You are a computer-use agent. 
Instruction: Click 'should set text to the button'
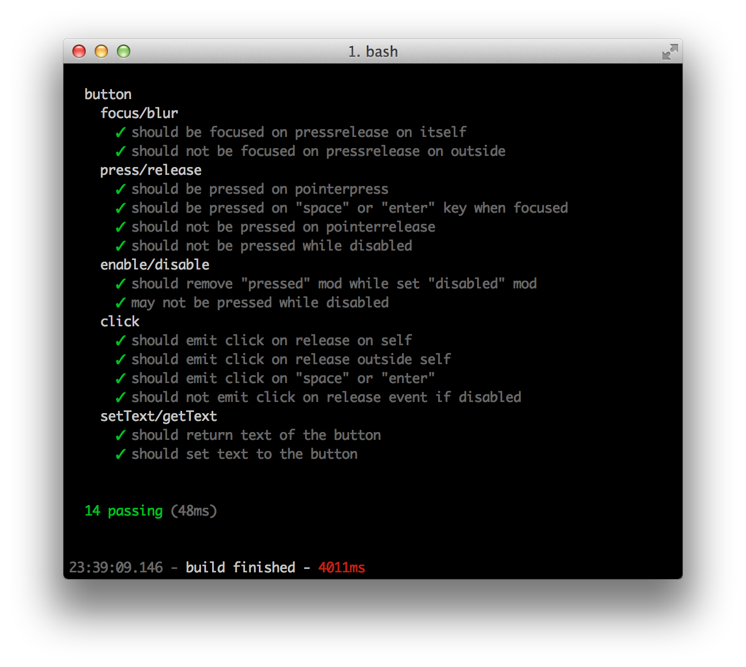click(244, 454)
